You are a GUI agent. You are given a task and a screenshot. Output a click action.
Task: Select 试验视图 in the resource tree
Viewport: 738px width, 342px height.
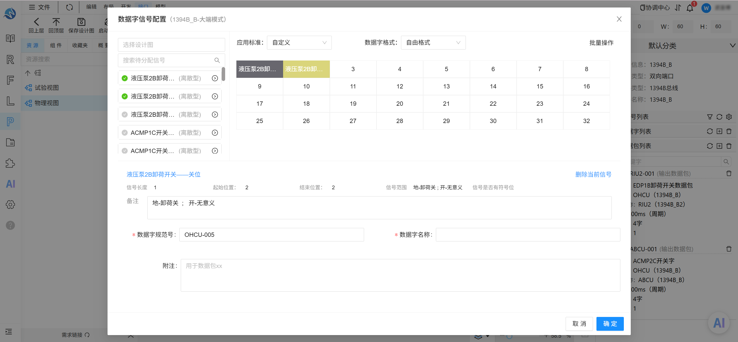tap(47, 88)
